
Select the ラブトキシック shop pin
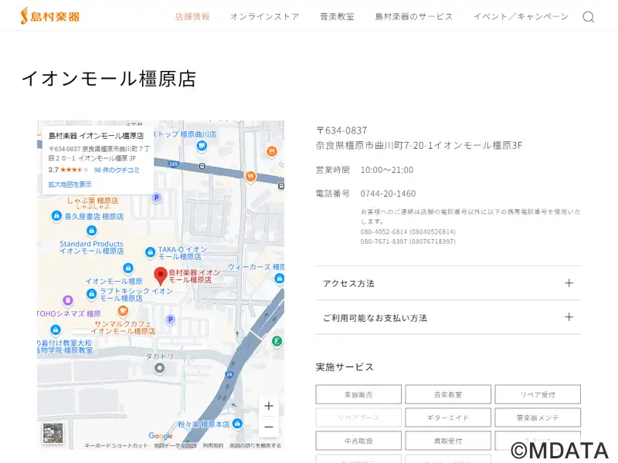[x=91, y=294]
